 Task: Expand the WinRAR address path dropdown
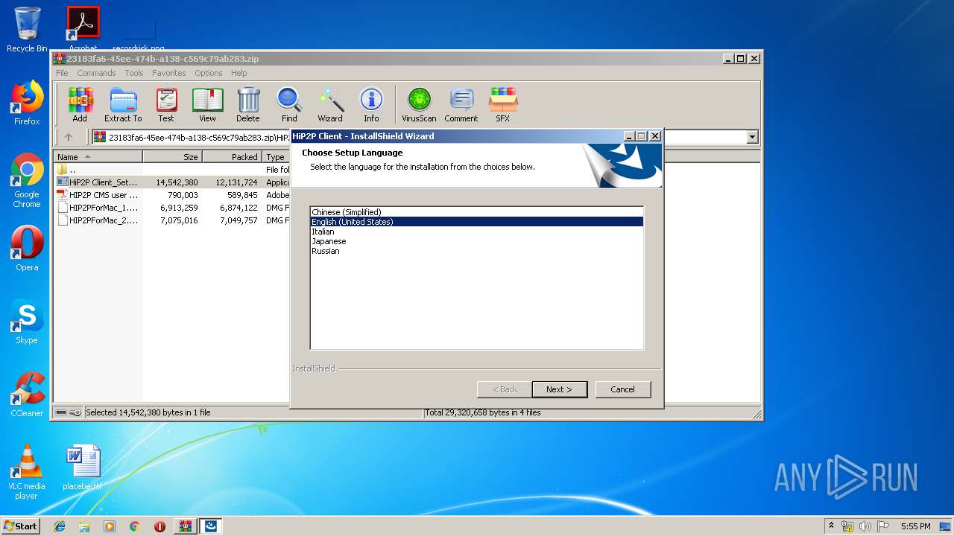tap(752, 137)
